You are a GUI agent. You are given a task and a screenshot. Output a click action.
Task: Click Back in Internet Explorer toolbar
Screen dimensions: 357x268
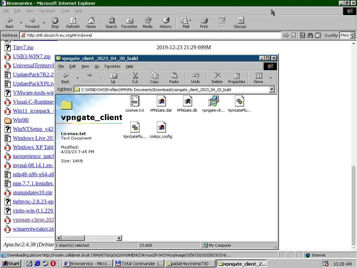coord(9,23)
